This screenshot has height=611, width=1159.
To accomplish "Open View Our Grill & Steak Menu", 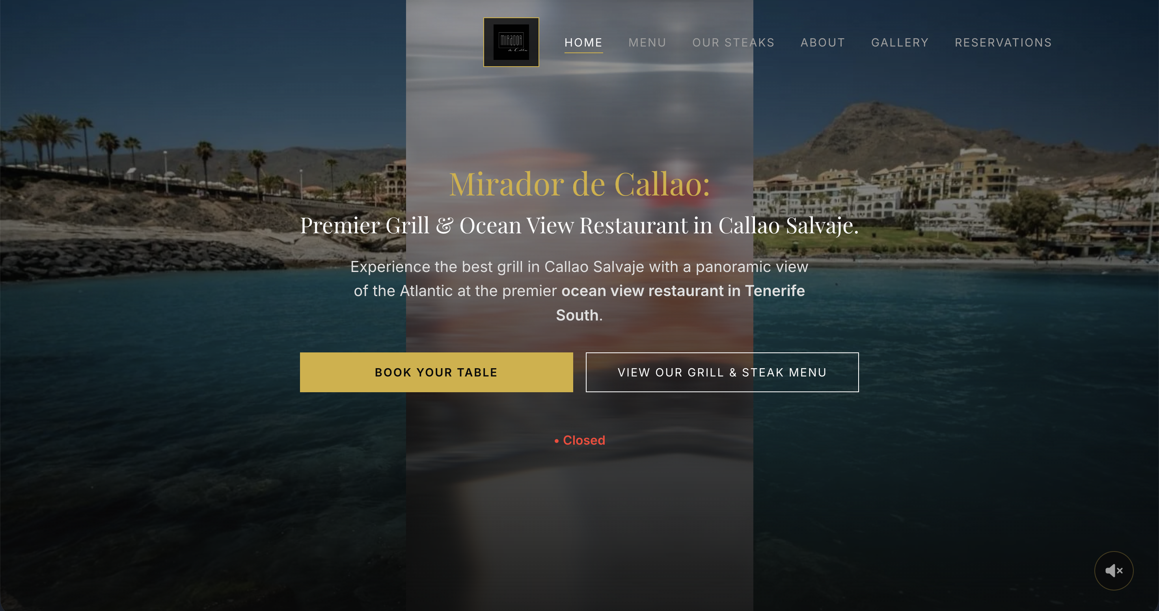I will [x=722, y=372].
